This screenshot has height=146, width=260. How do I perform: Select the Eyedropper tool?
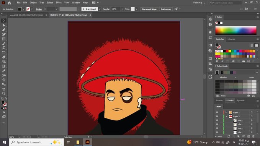[4, 71]
